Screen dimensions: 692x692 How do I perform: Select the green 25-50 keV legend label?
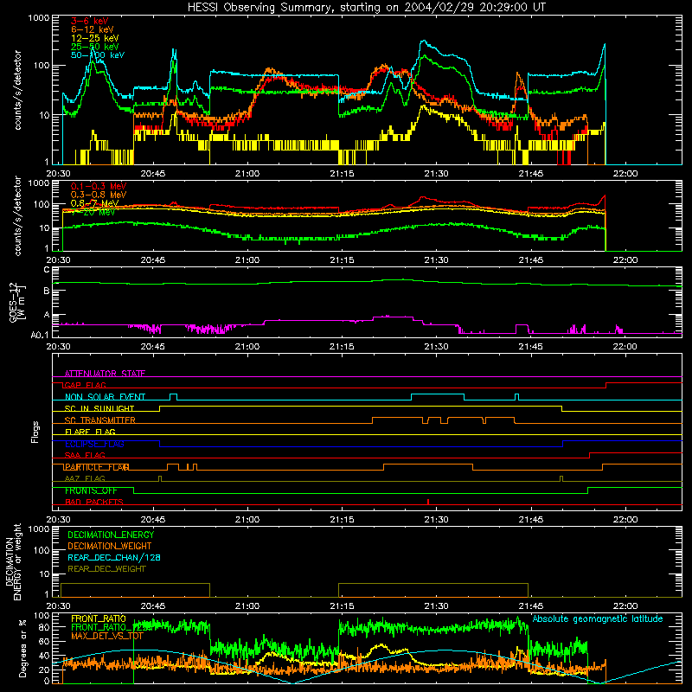95,47
